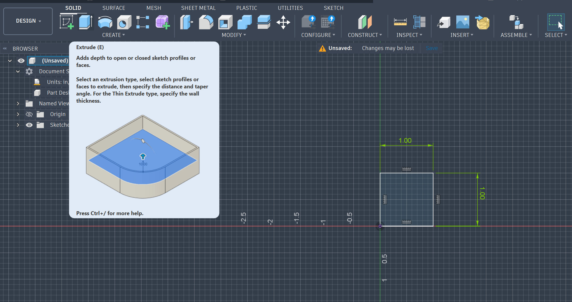This screenshot has height=302, width=572.
Task: Click the Move/Copy arrows icon
Action: point(283,22)
